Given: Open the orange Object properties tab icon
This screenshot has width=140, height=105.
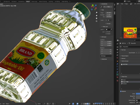Looking at the screenshot, I should click(x=117, y=61).
